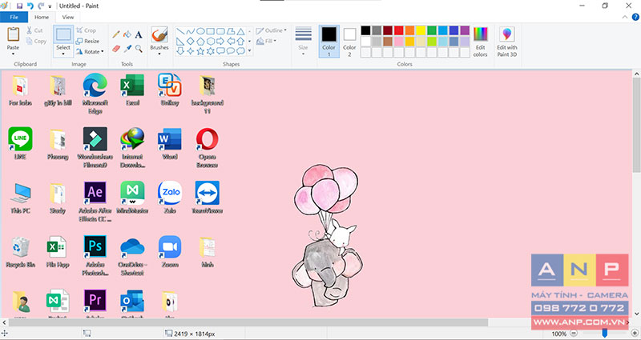Image resolution: width=641 pixels, height=340 pixels.
Task: Open the File menu
Action: (x=14, y=17)
